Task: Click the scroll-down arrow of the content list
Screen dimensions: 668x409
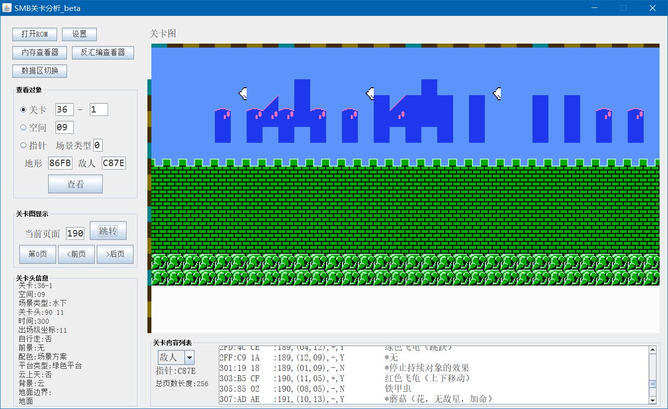Action: pos(653,401)
